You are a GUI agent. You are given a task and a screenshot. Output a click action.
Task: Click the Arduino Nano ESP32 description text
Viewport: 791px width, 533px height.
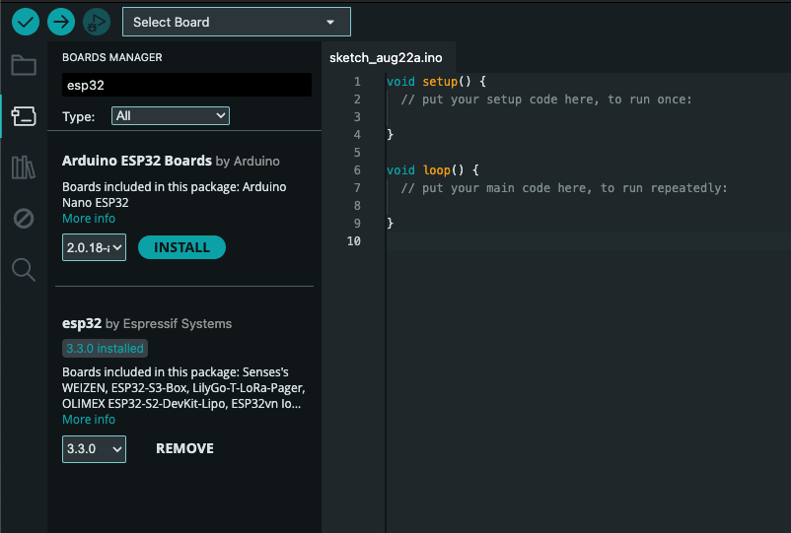click(174, 194)
